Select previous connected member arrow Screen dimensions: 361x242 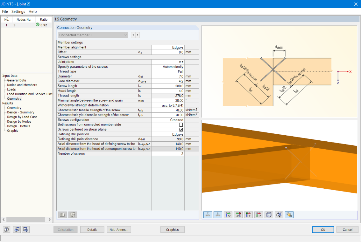pos(133,35)
